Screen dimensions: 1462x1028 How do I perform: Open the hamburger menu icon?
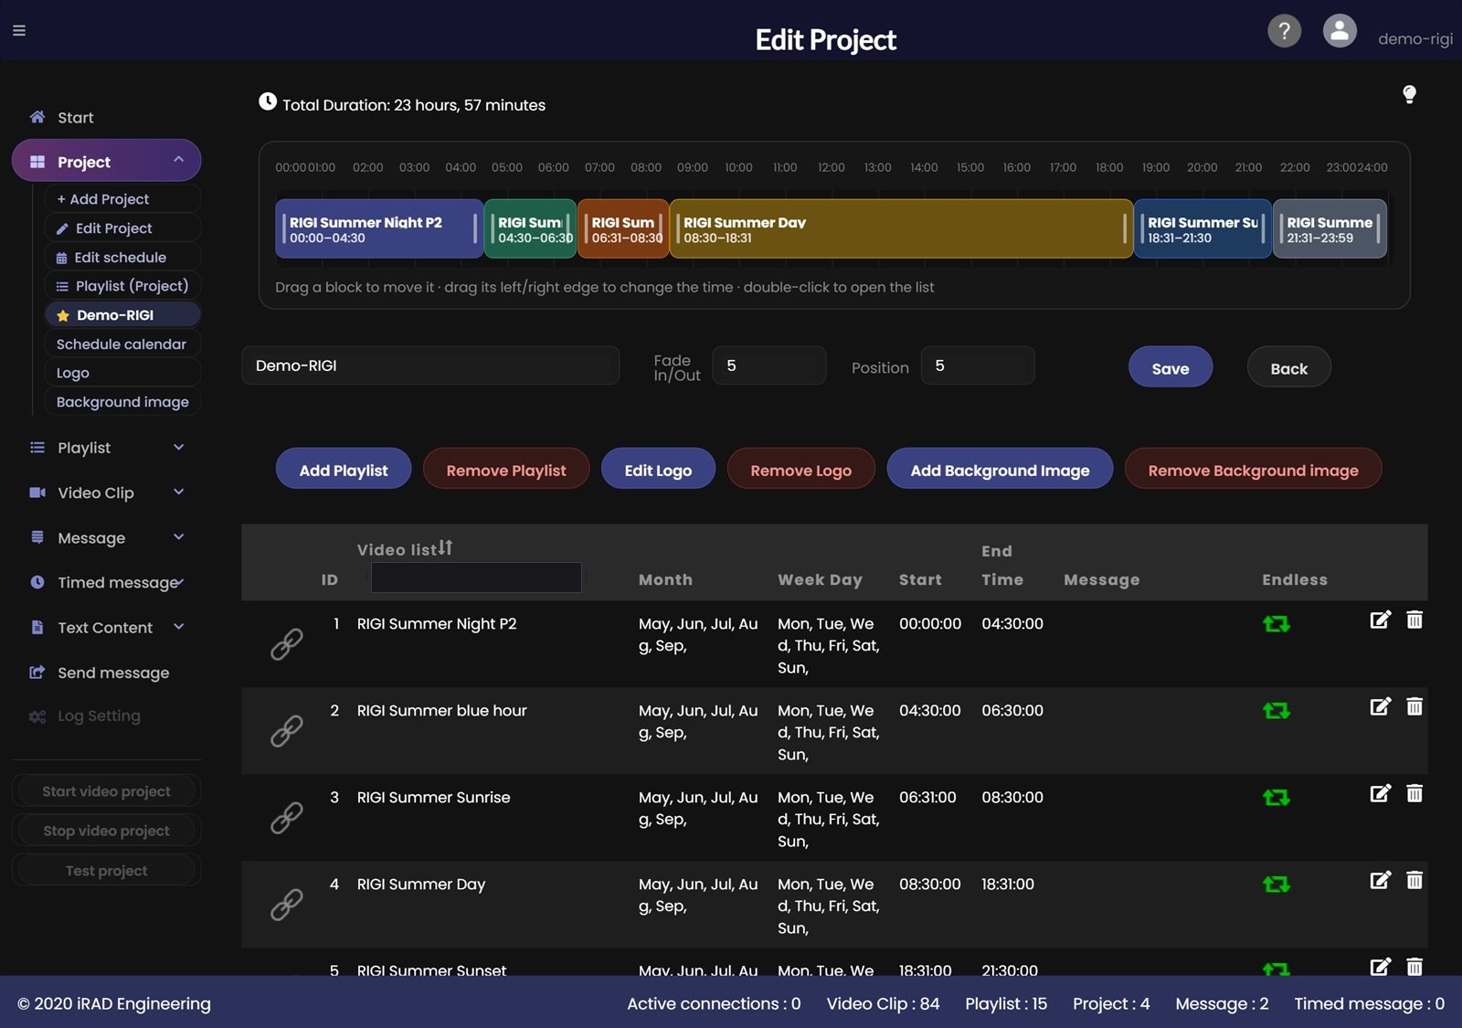pos(19,30)
